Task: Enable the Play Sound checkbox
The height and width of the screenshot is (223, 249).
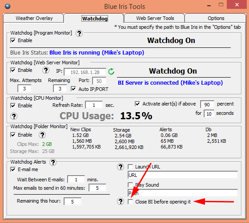Action: 130,185
